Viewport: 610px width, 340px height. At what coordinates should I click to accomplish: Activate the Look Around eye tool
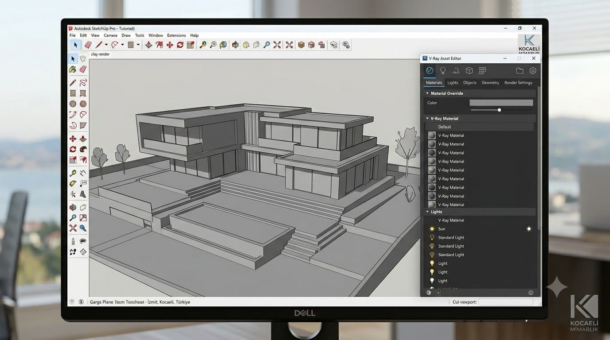tap(83, 241)
